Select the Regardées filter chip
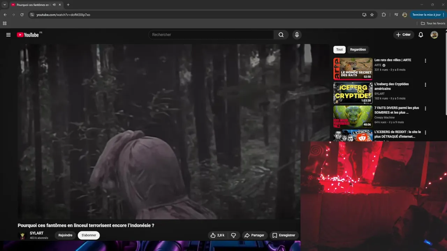447x251 pixels. click(x=358, y=50)
